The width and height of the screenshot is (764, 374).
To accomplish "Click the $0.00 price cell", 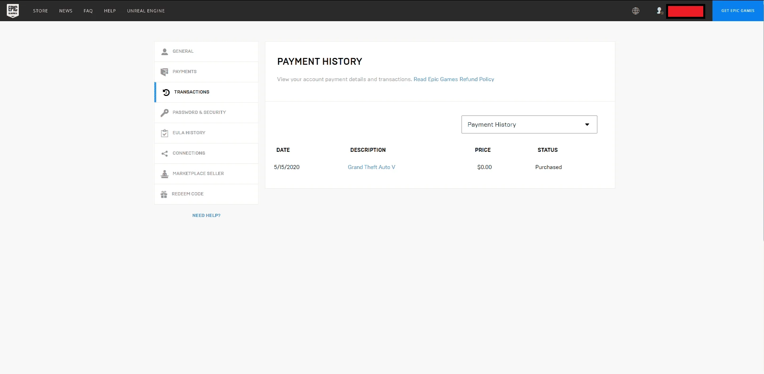I will (484, 167).
